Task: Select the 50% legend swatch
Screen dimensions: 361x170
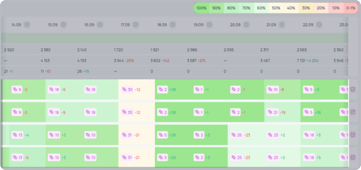Action: pos(276,8)
